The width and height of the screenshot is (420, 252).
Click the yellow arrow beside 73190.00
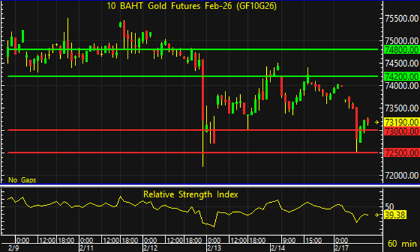click(377, 122)
